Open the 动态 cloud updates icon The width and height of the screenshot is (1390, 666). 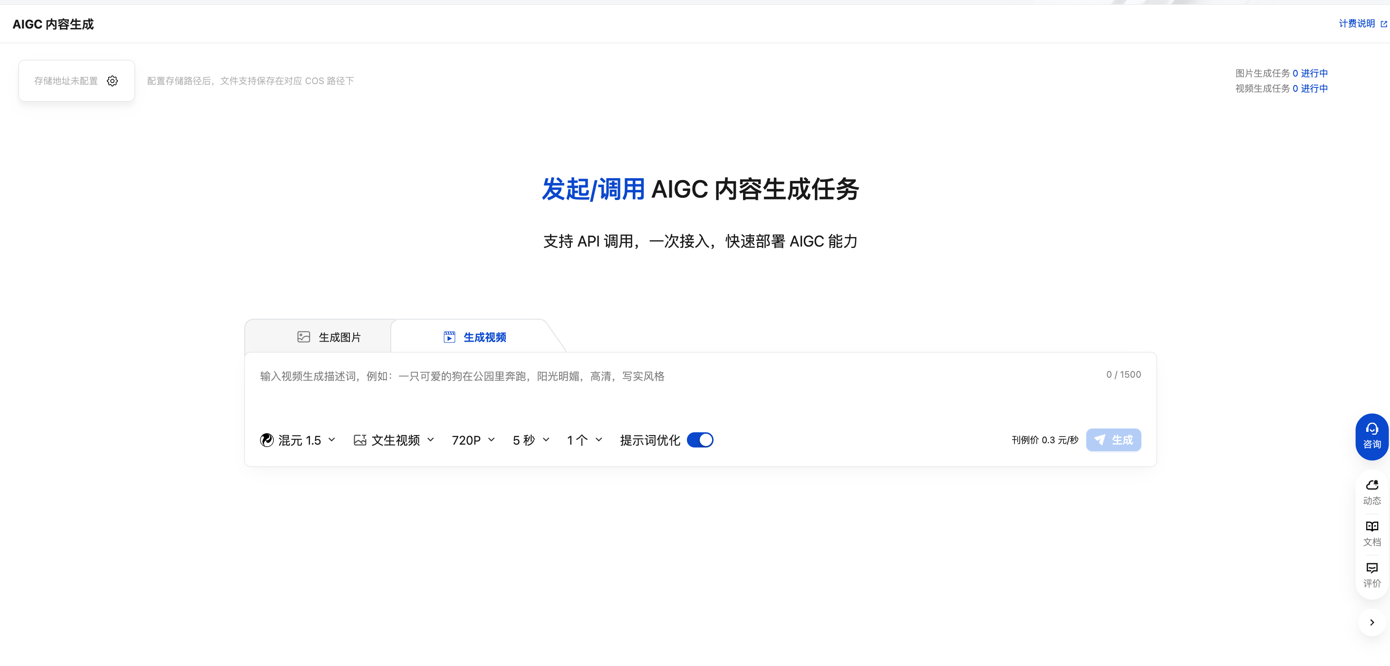(x=1371, y=485)
